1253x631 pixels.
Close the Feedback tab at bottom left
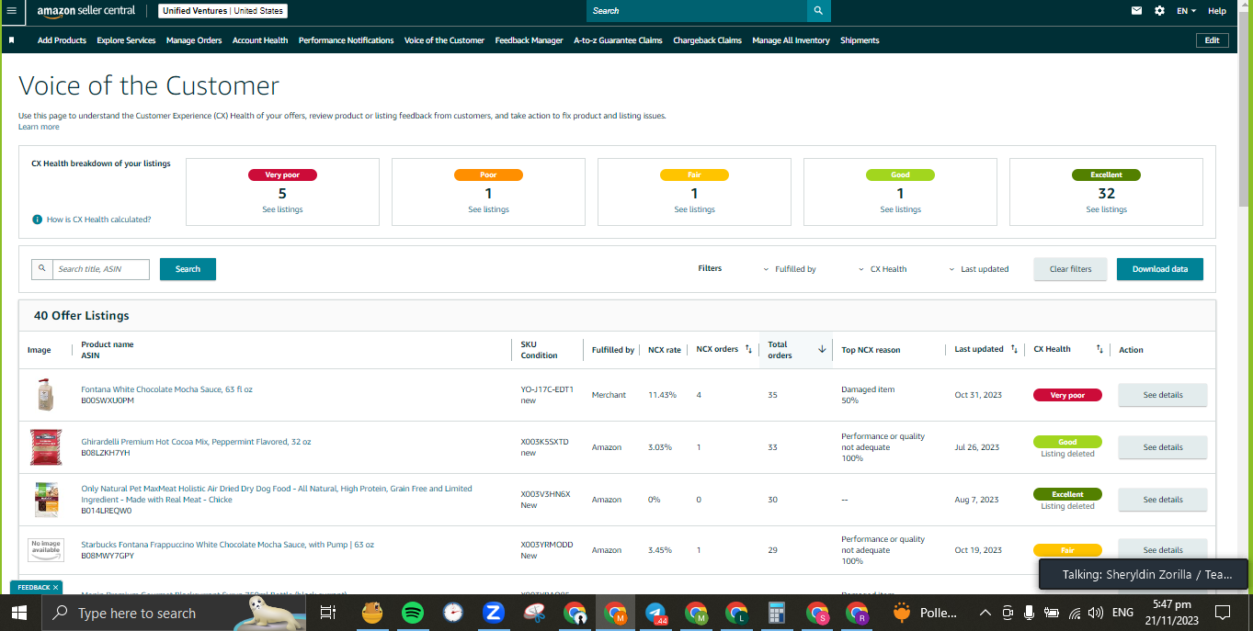(55, 587)
